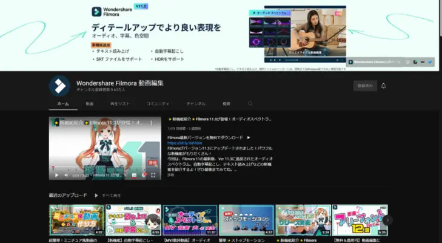Click channel name Wondershare Filmora 動画編集
The image size is (442, 243).
coord(120,83)
